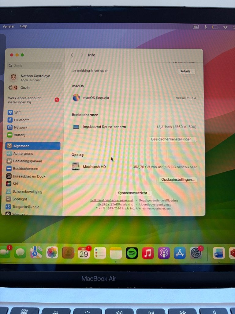Click Wi-Fi icon in menu bar
The image size is (235, 314).
click(226, 27)
